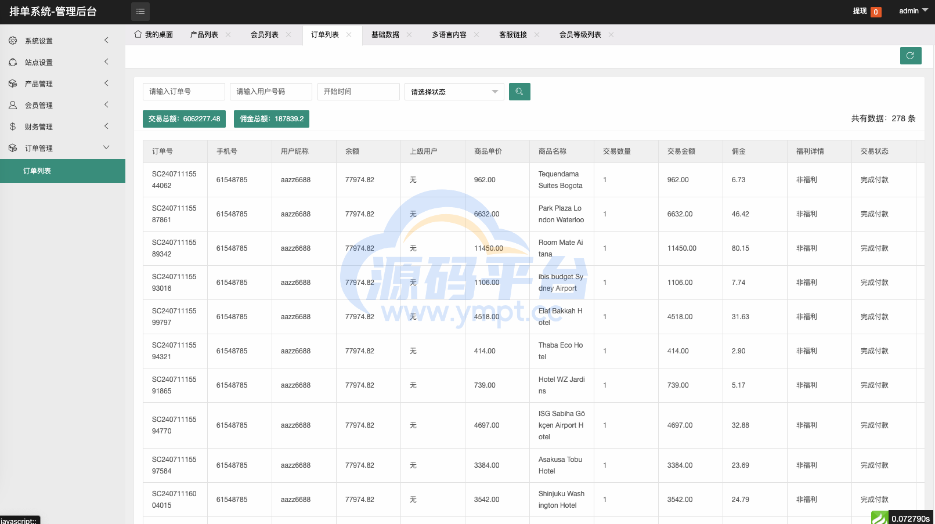Image resolution: width=935 pixels, height=524 pixels.
Task: Switch to 产品列表 tab
Action: click(x=204, y=35)
